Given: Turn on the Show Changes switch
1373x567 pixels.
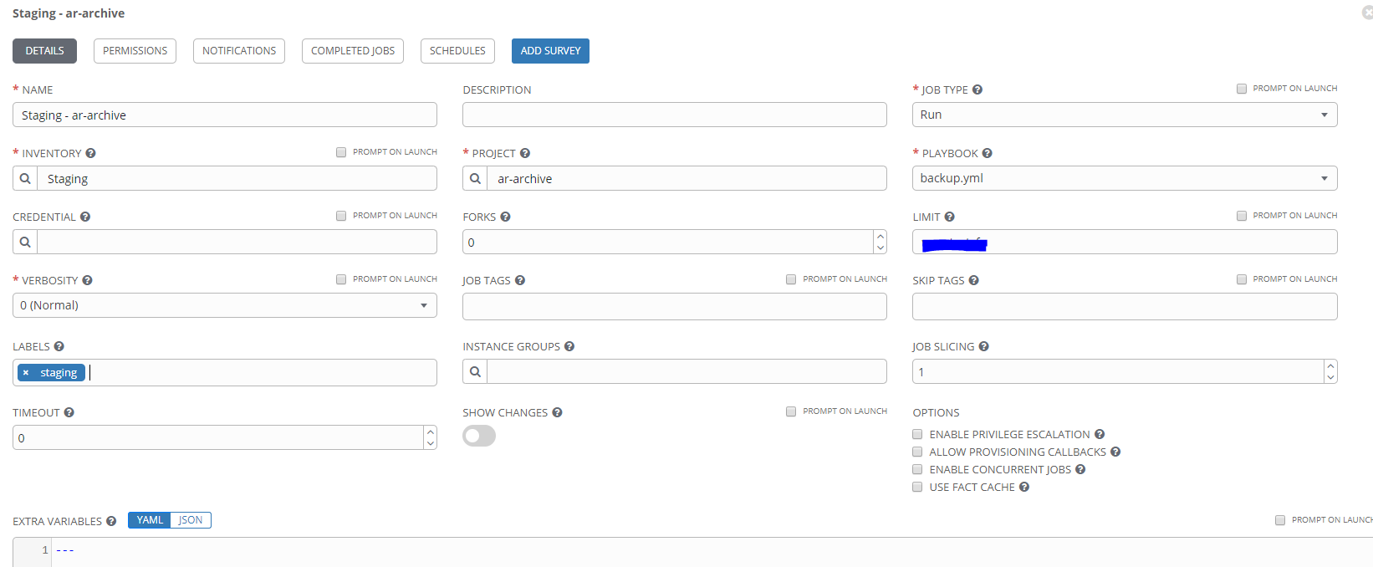Looking at the screenshot, I should click(x=479, y=436).
